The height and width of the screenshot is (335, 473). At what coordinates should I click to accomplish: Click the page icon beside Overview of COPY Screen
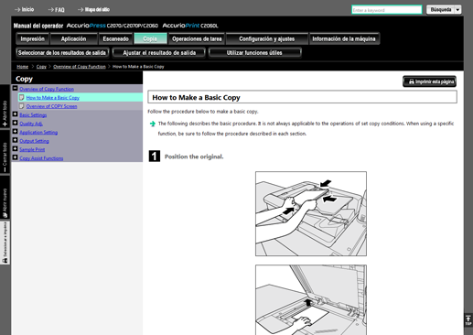point(22,106)
